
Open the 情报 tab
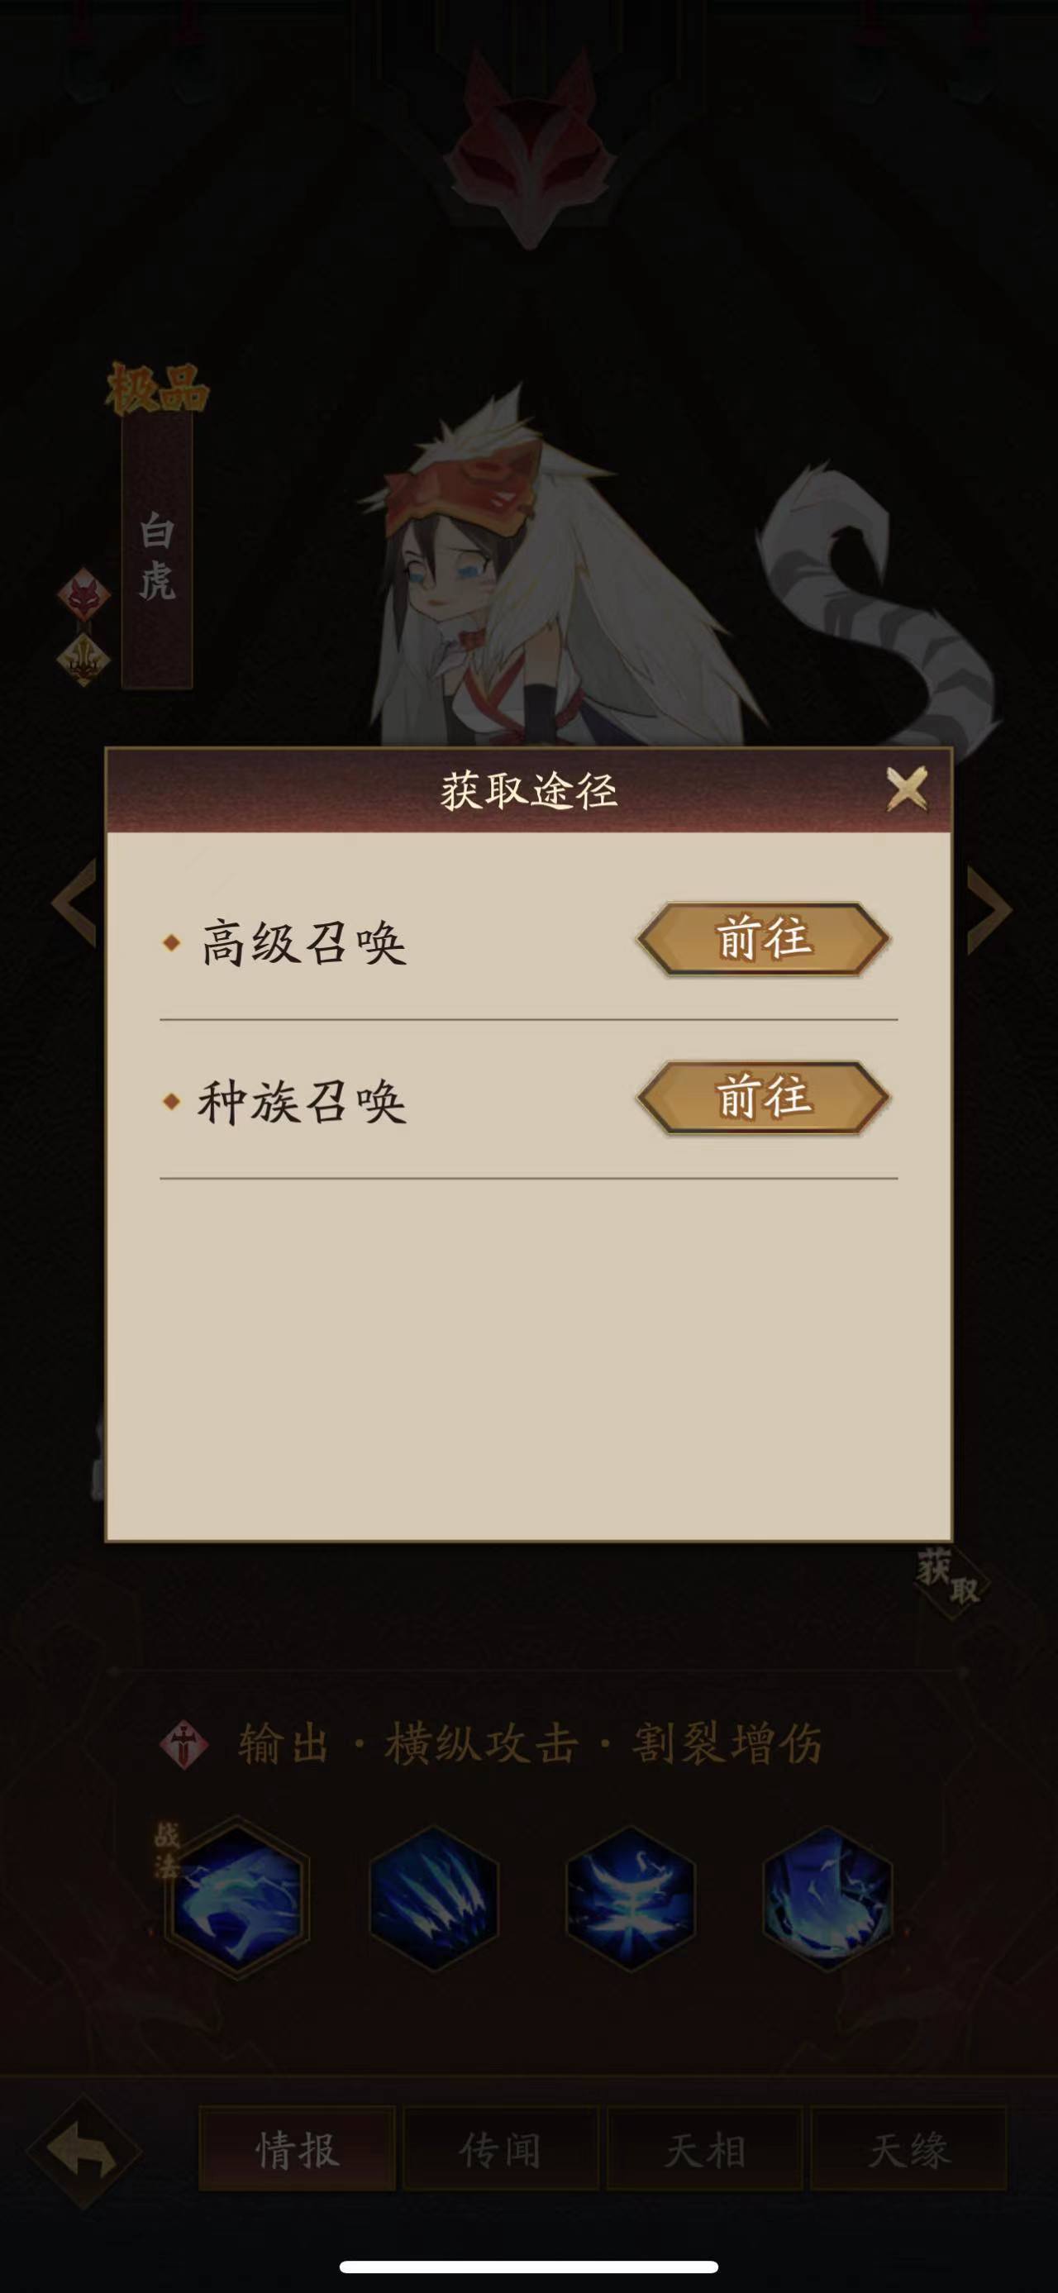click(296, 2151)
